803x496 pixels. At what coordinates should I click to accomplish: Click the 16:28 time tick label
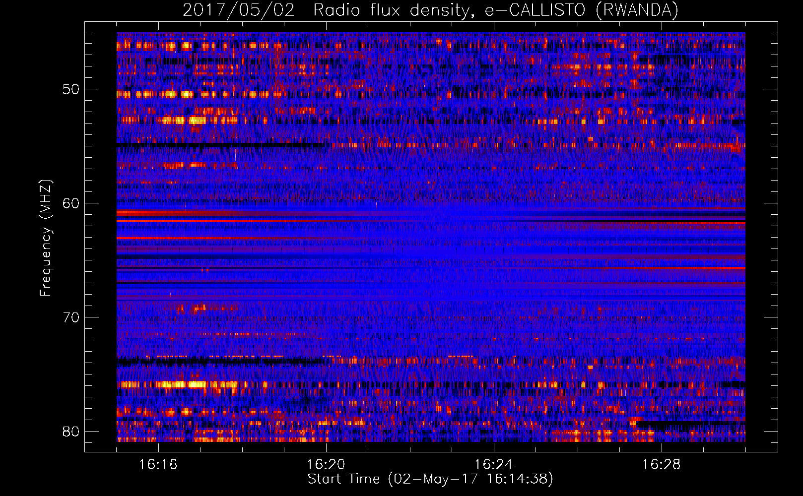click(662, 465)
